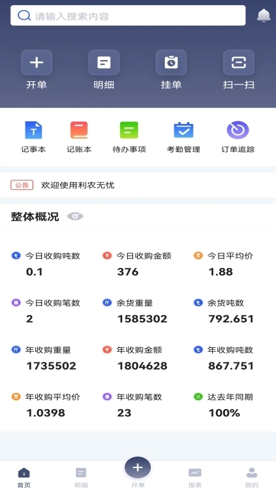This screenshot has height=491, width=276.
Task: Click the 年收购笔数 purple icon
Action: click(x=107, y=397)
